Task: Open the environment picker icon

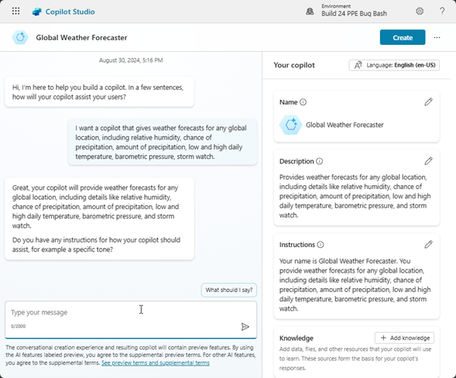Action: tap(310, 12)
